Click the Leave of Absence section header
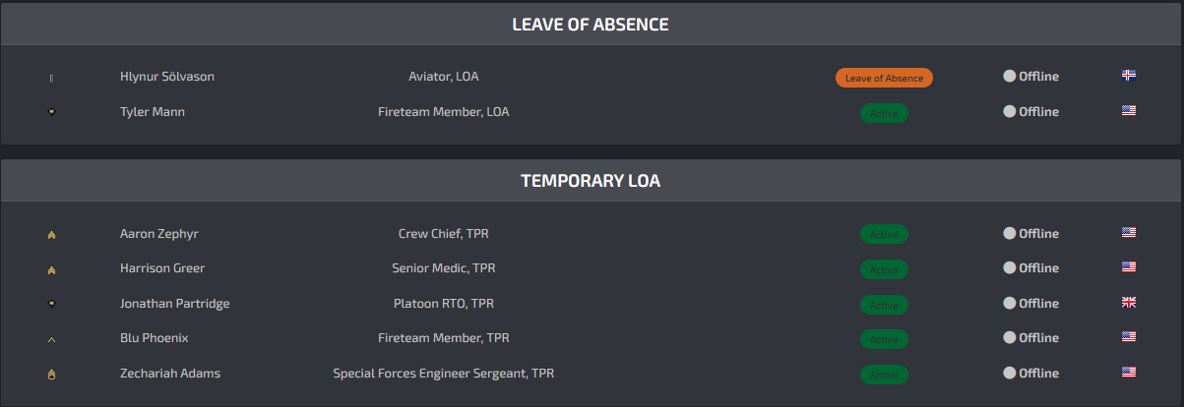Viewport: 1184px width, 407px height. click(591, 25)
